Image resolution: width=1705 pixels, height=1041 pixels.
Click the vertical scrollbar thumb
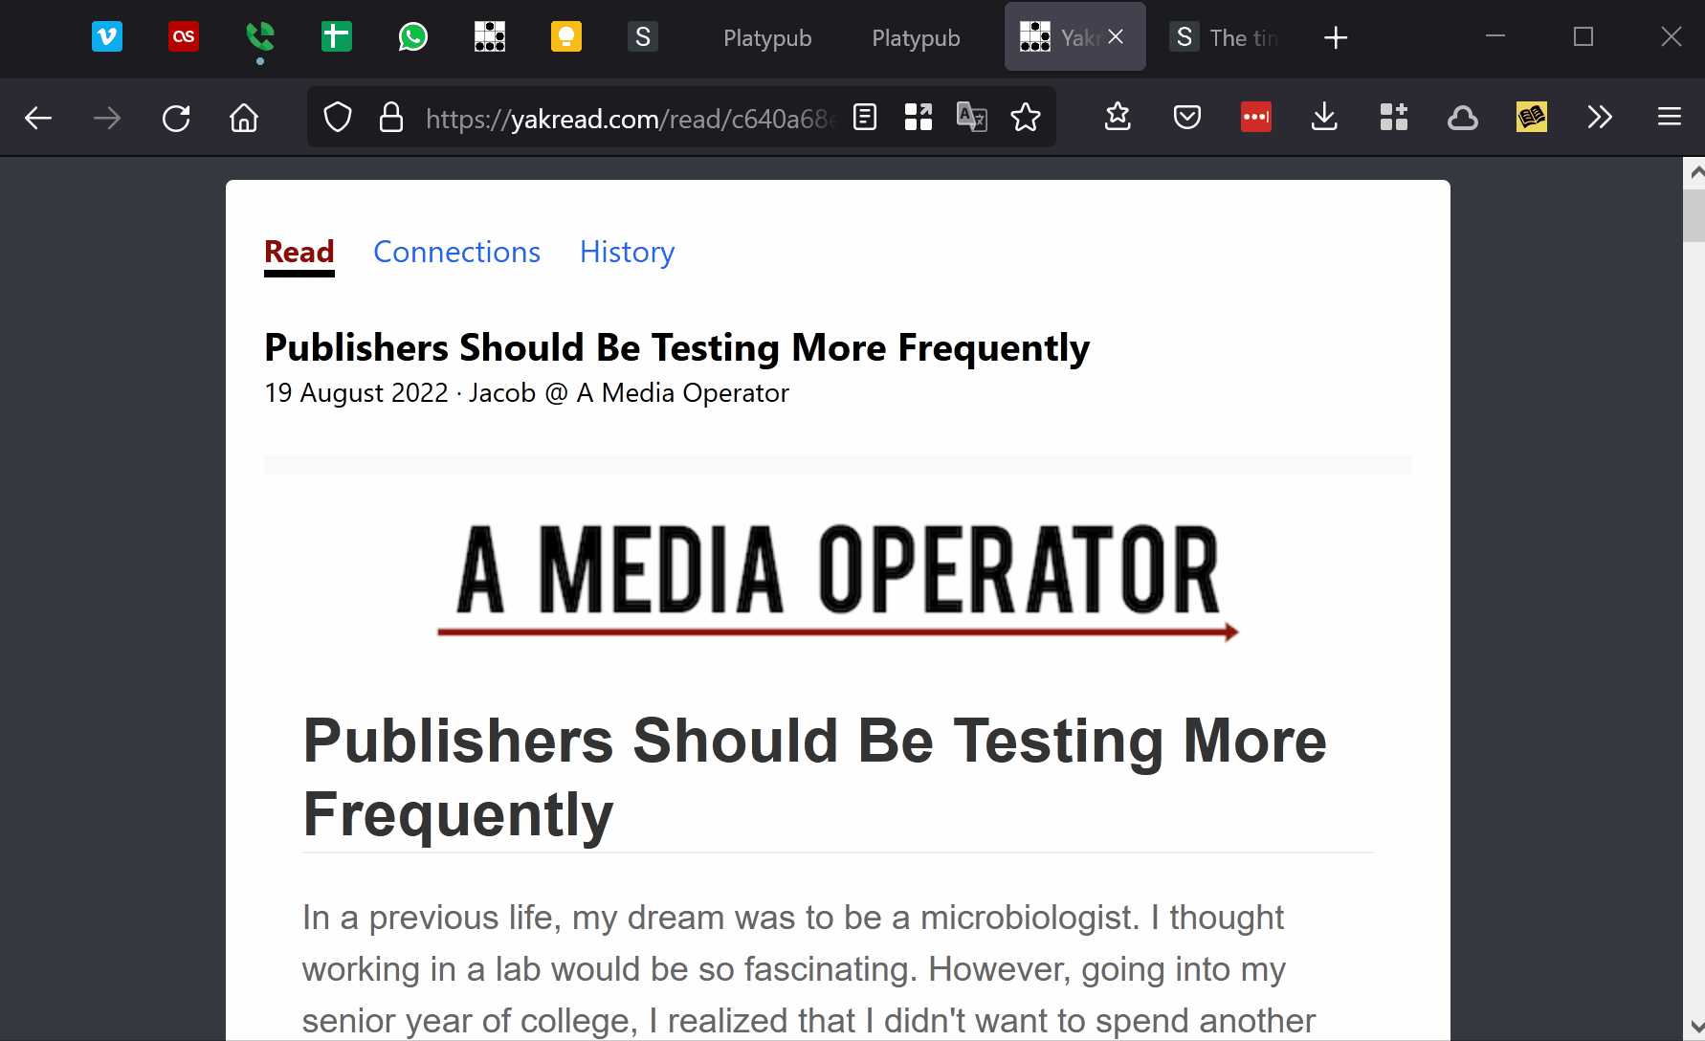click(1694, 215)
